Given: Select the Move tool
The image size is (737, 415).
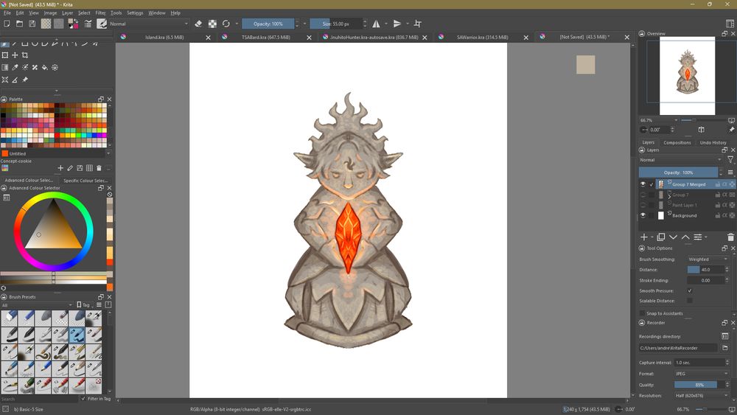Looking at the screenshot, I should coord(15,55).
